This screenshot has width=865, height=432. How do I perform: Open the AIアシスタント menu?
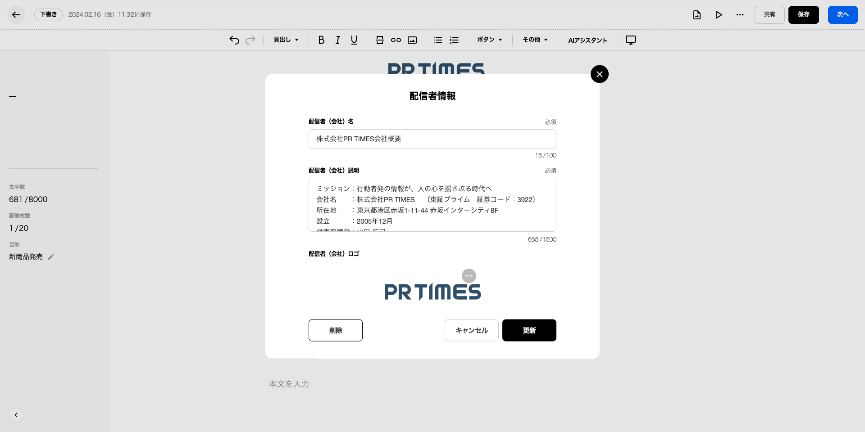(x=587, y=40)
